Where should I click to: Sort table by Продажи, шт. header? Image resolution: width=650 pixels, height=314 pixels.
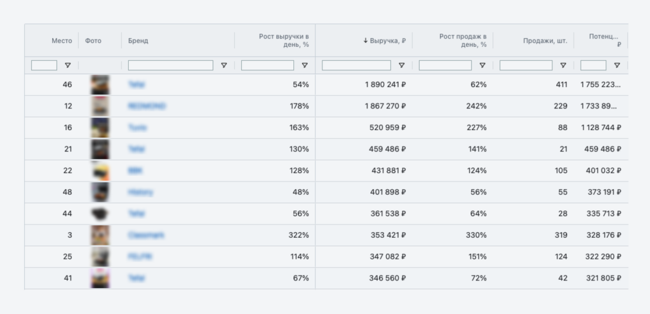545,41
